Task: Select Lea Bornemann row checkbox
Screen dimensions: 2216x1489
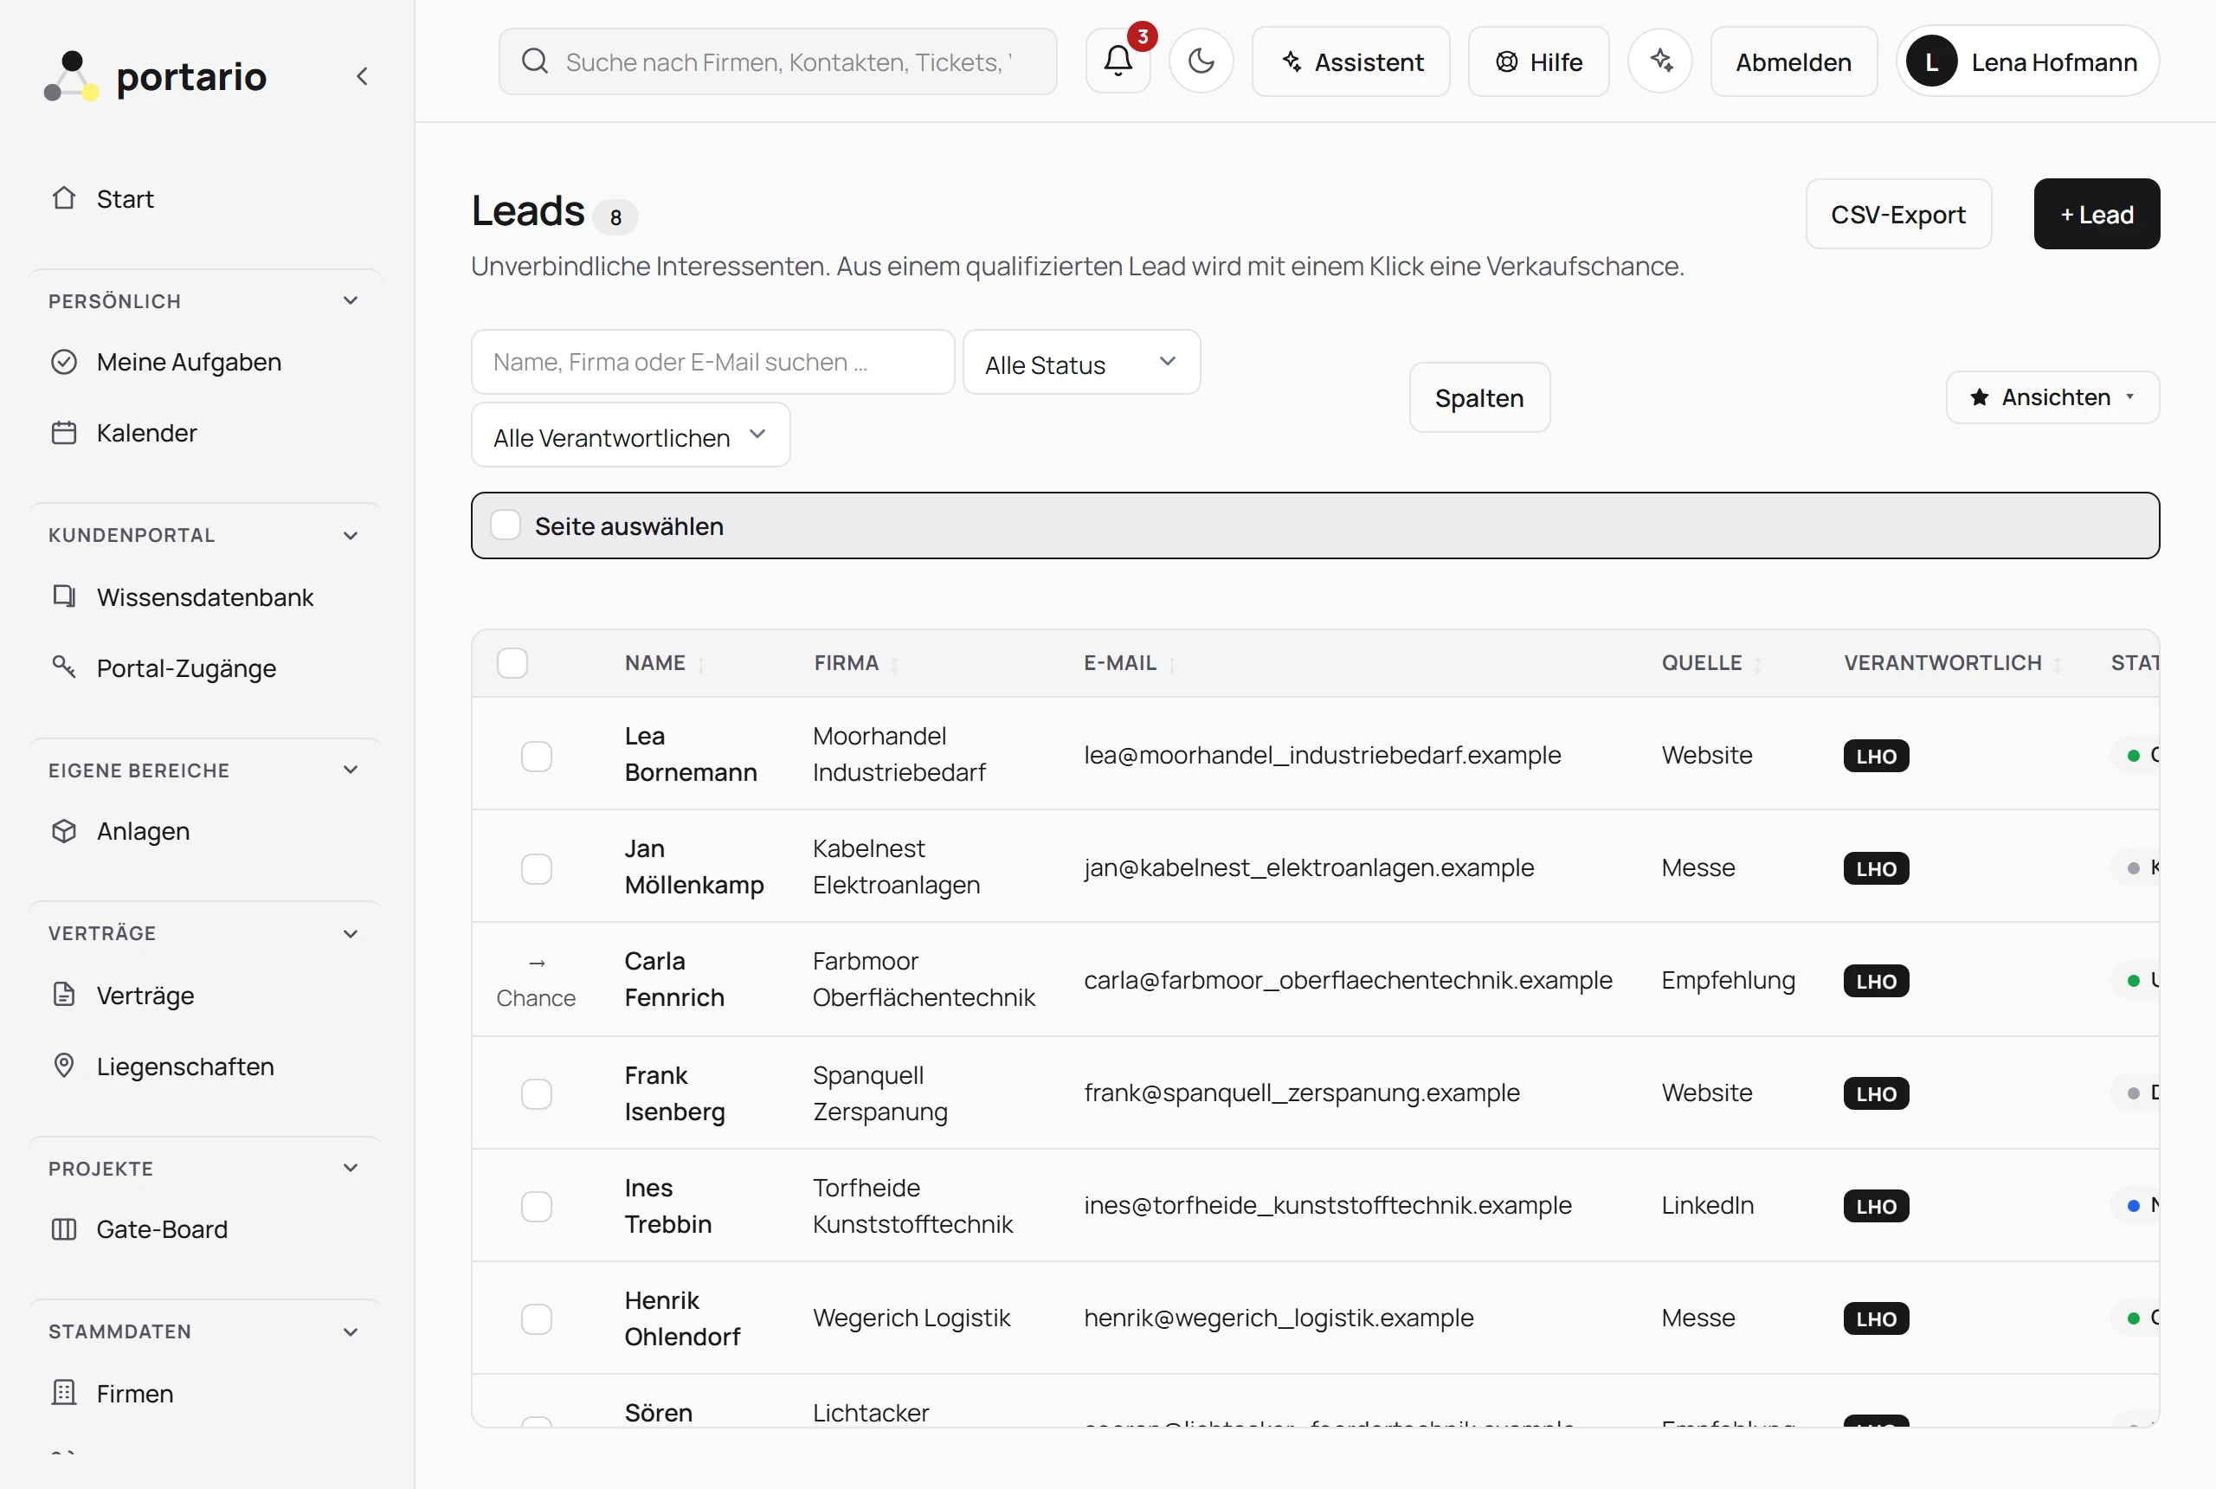Action: coord(537,757)
